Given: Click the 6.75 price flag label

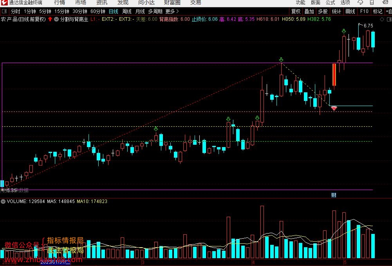Looking at the screenshot, I should coord(368,26).
